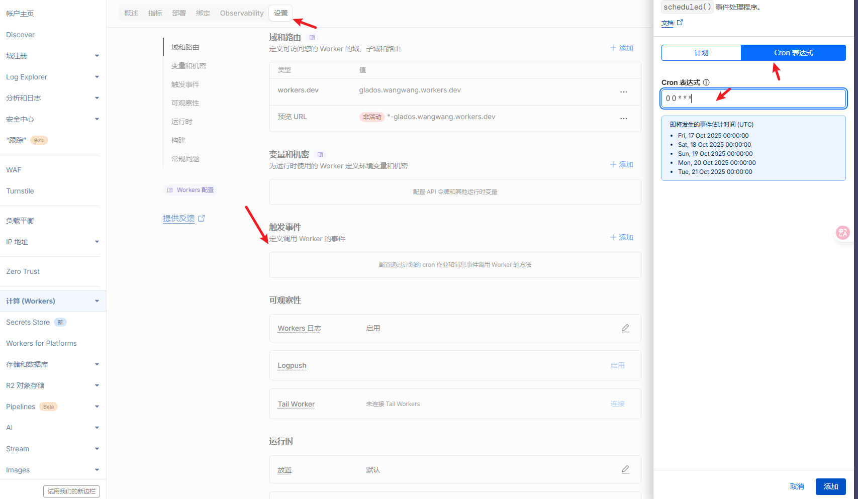The width and height of the screenshot is (858, 499).
Task: Click 取消 to cancel the trigger
Action: (797, 486)
